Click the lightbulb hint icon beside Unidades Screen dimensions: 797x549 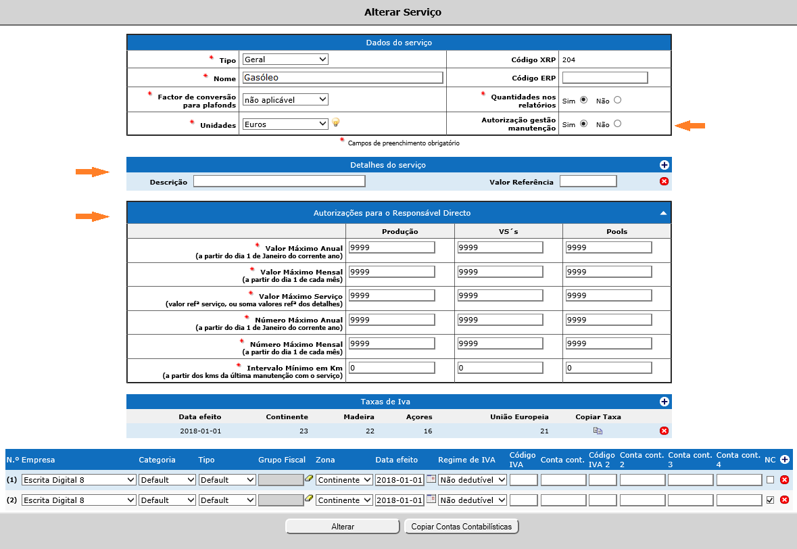(335, 122)
